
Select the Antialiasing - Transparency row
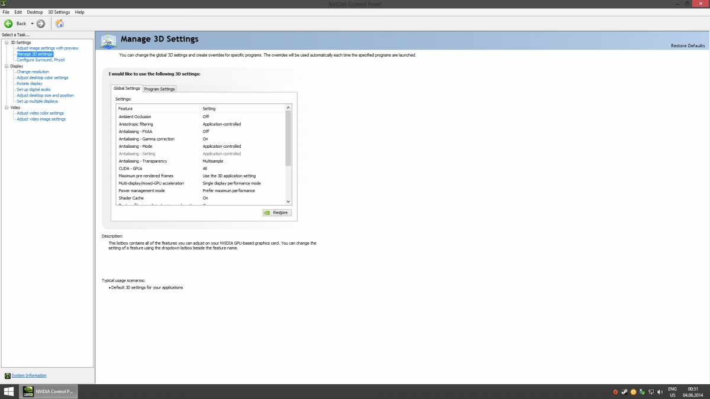(201, 161)
